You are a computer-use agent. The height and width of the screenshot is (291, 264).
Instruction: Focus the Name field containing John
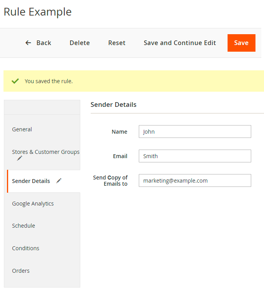(195, 132)
